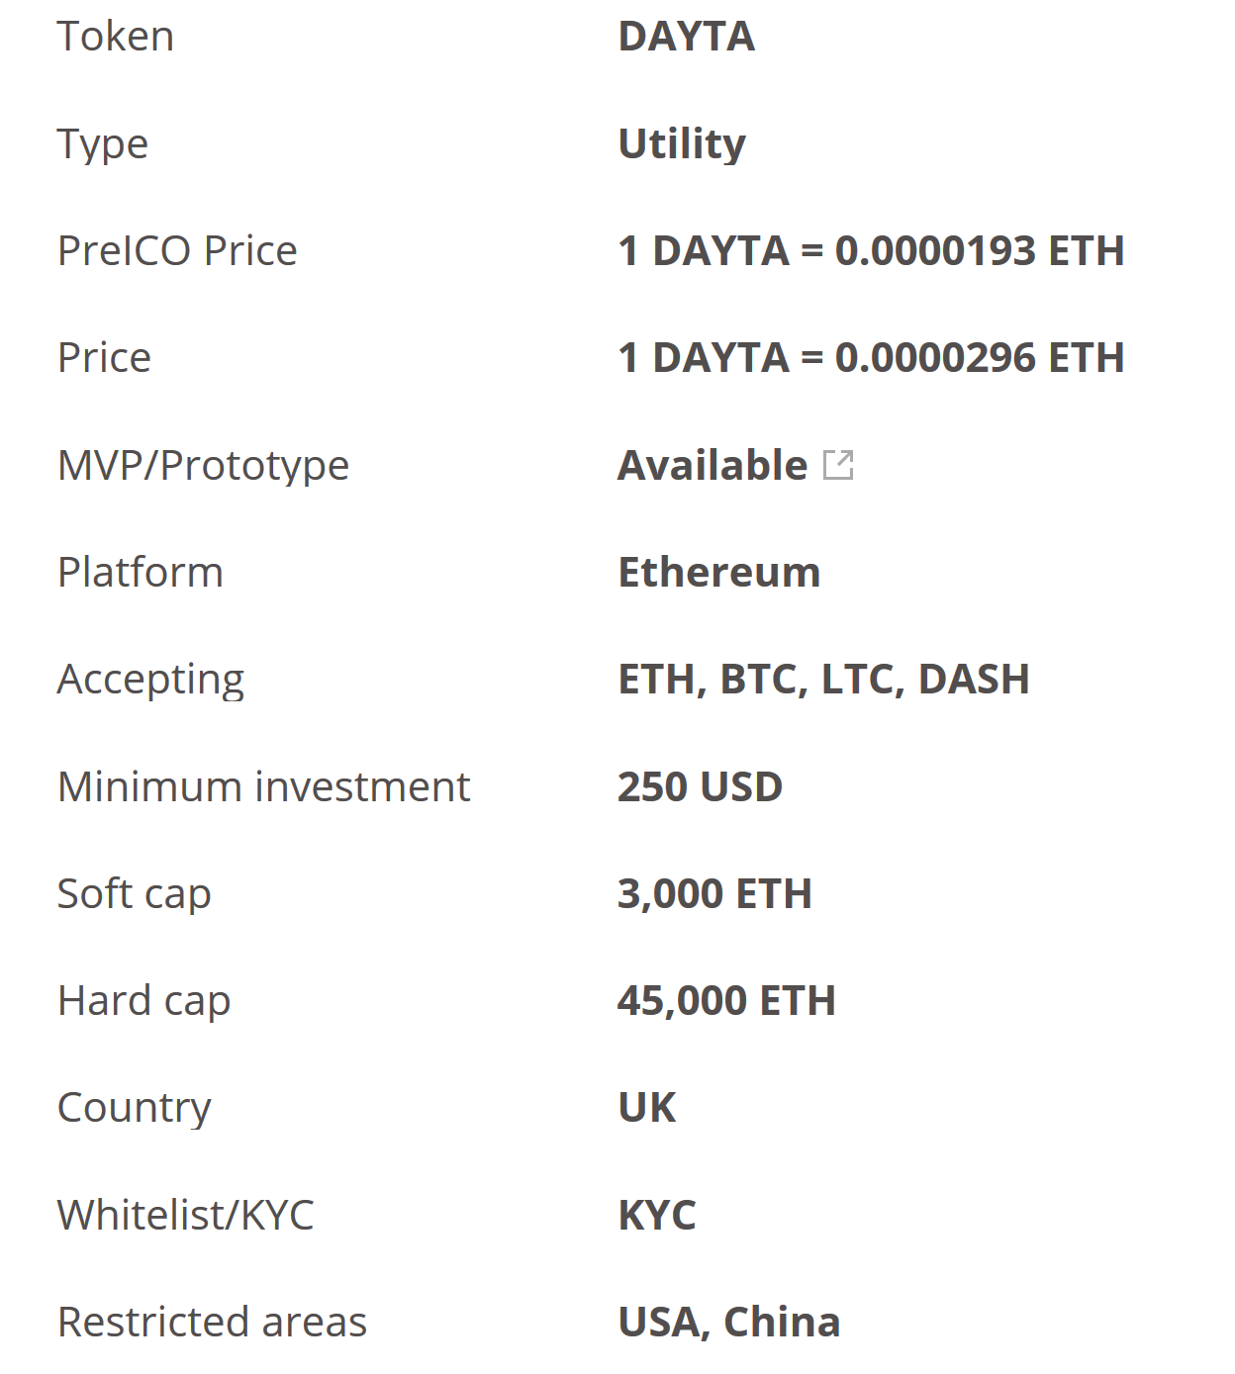Click the Available MVP/Prototype link
1235x1374 pixels.
712,465
